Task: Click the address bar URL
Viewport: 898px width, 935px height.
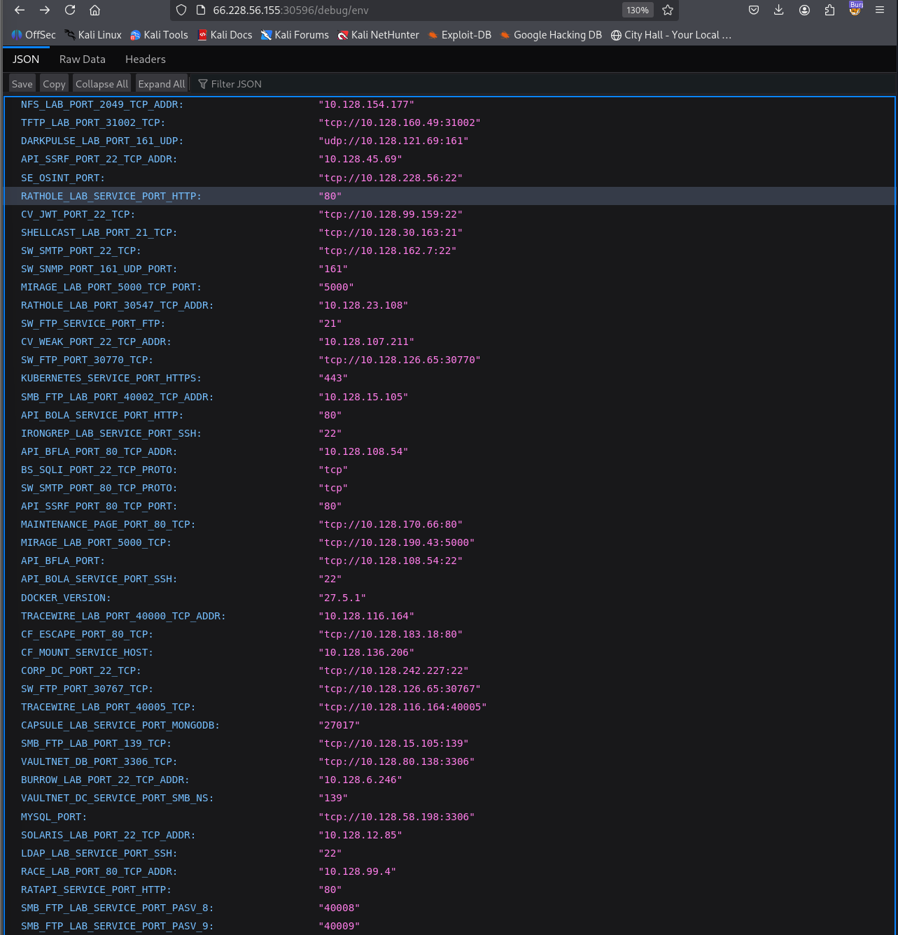Action: tap(290, 10)
